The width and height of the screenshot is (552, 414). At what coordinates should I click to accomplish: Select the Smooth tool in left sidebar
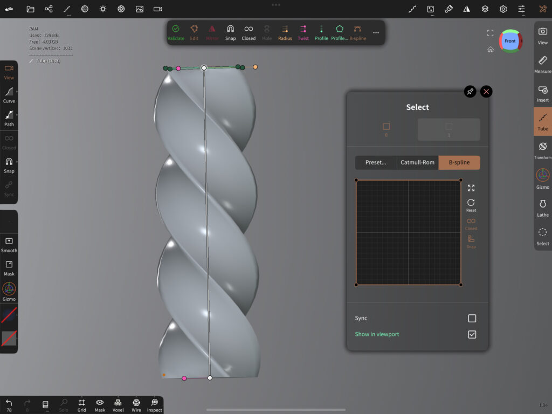click(9, 244)
